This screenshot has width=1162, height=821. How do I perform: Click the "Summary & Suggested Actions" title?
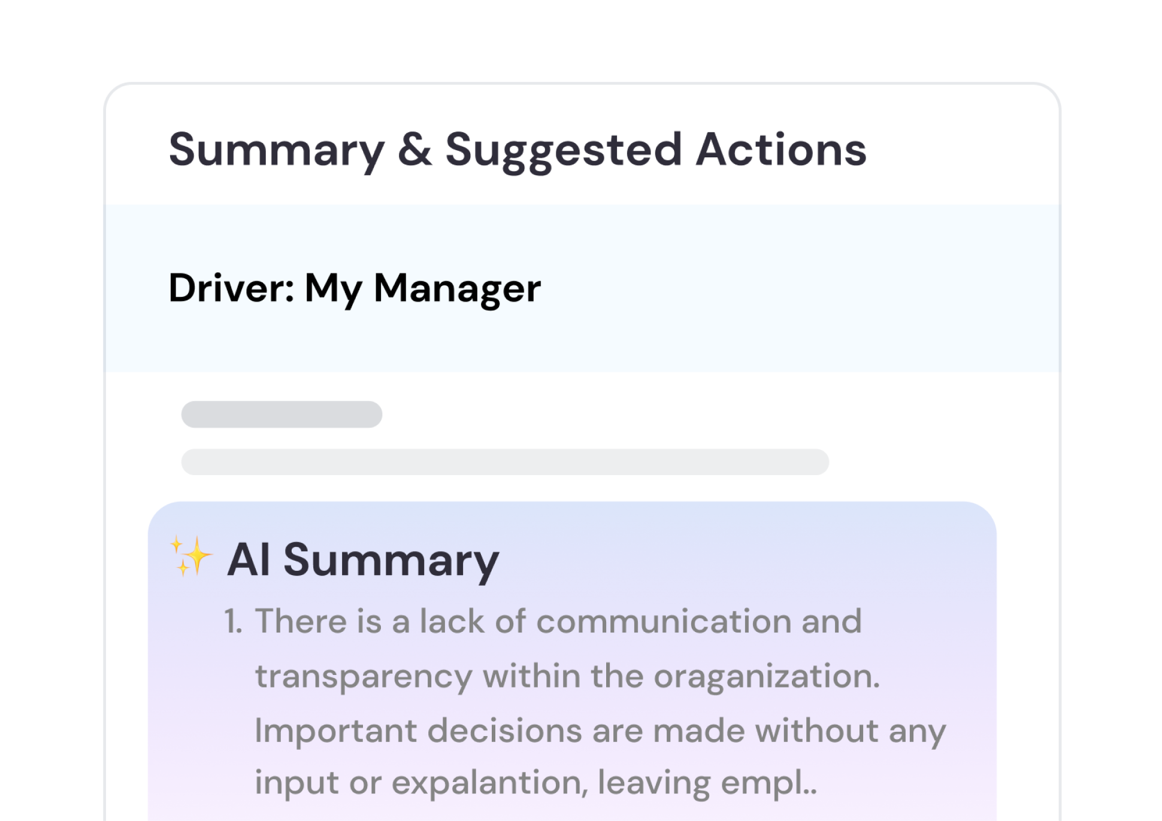(517, 149)
